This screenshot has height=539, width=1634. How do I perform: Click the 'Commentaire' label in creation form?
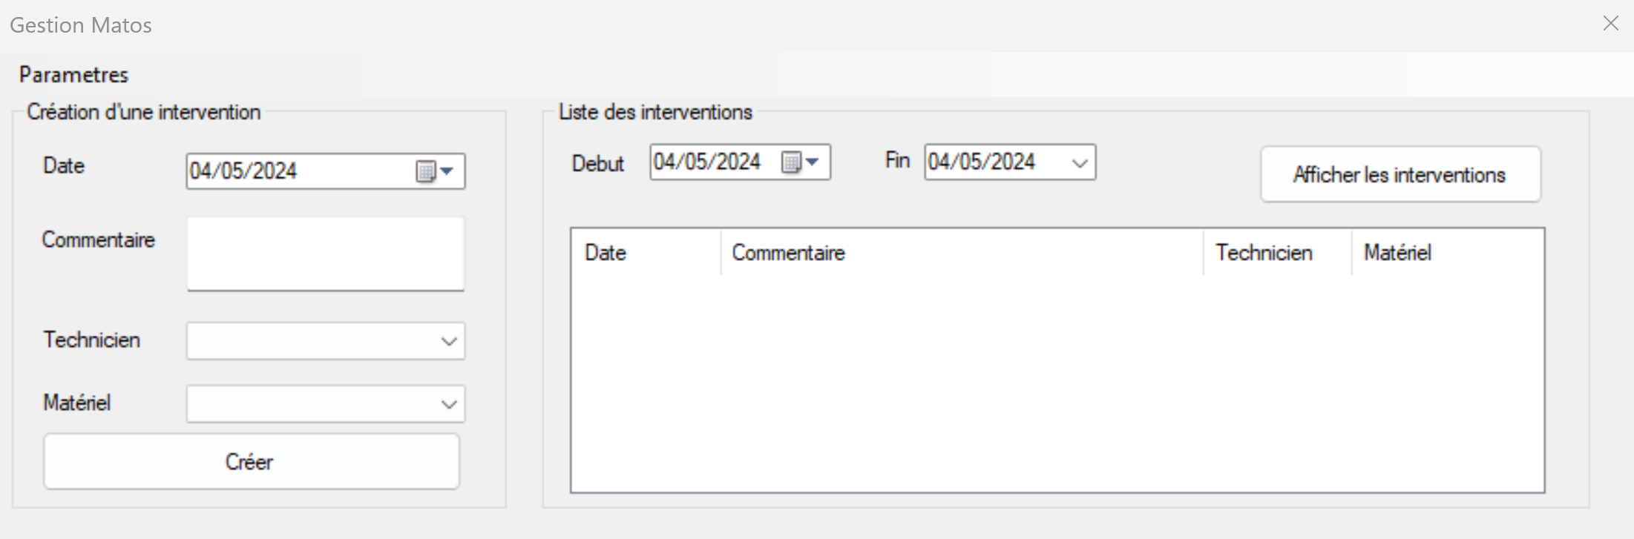[x=98, y=239]
